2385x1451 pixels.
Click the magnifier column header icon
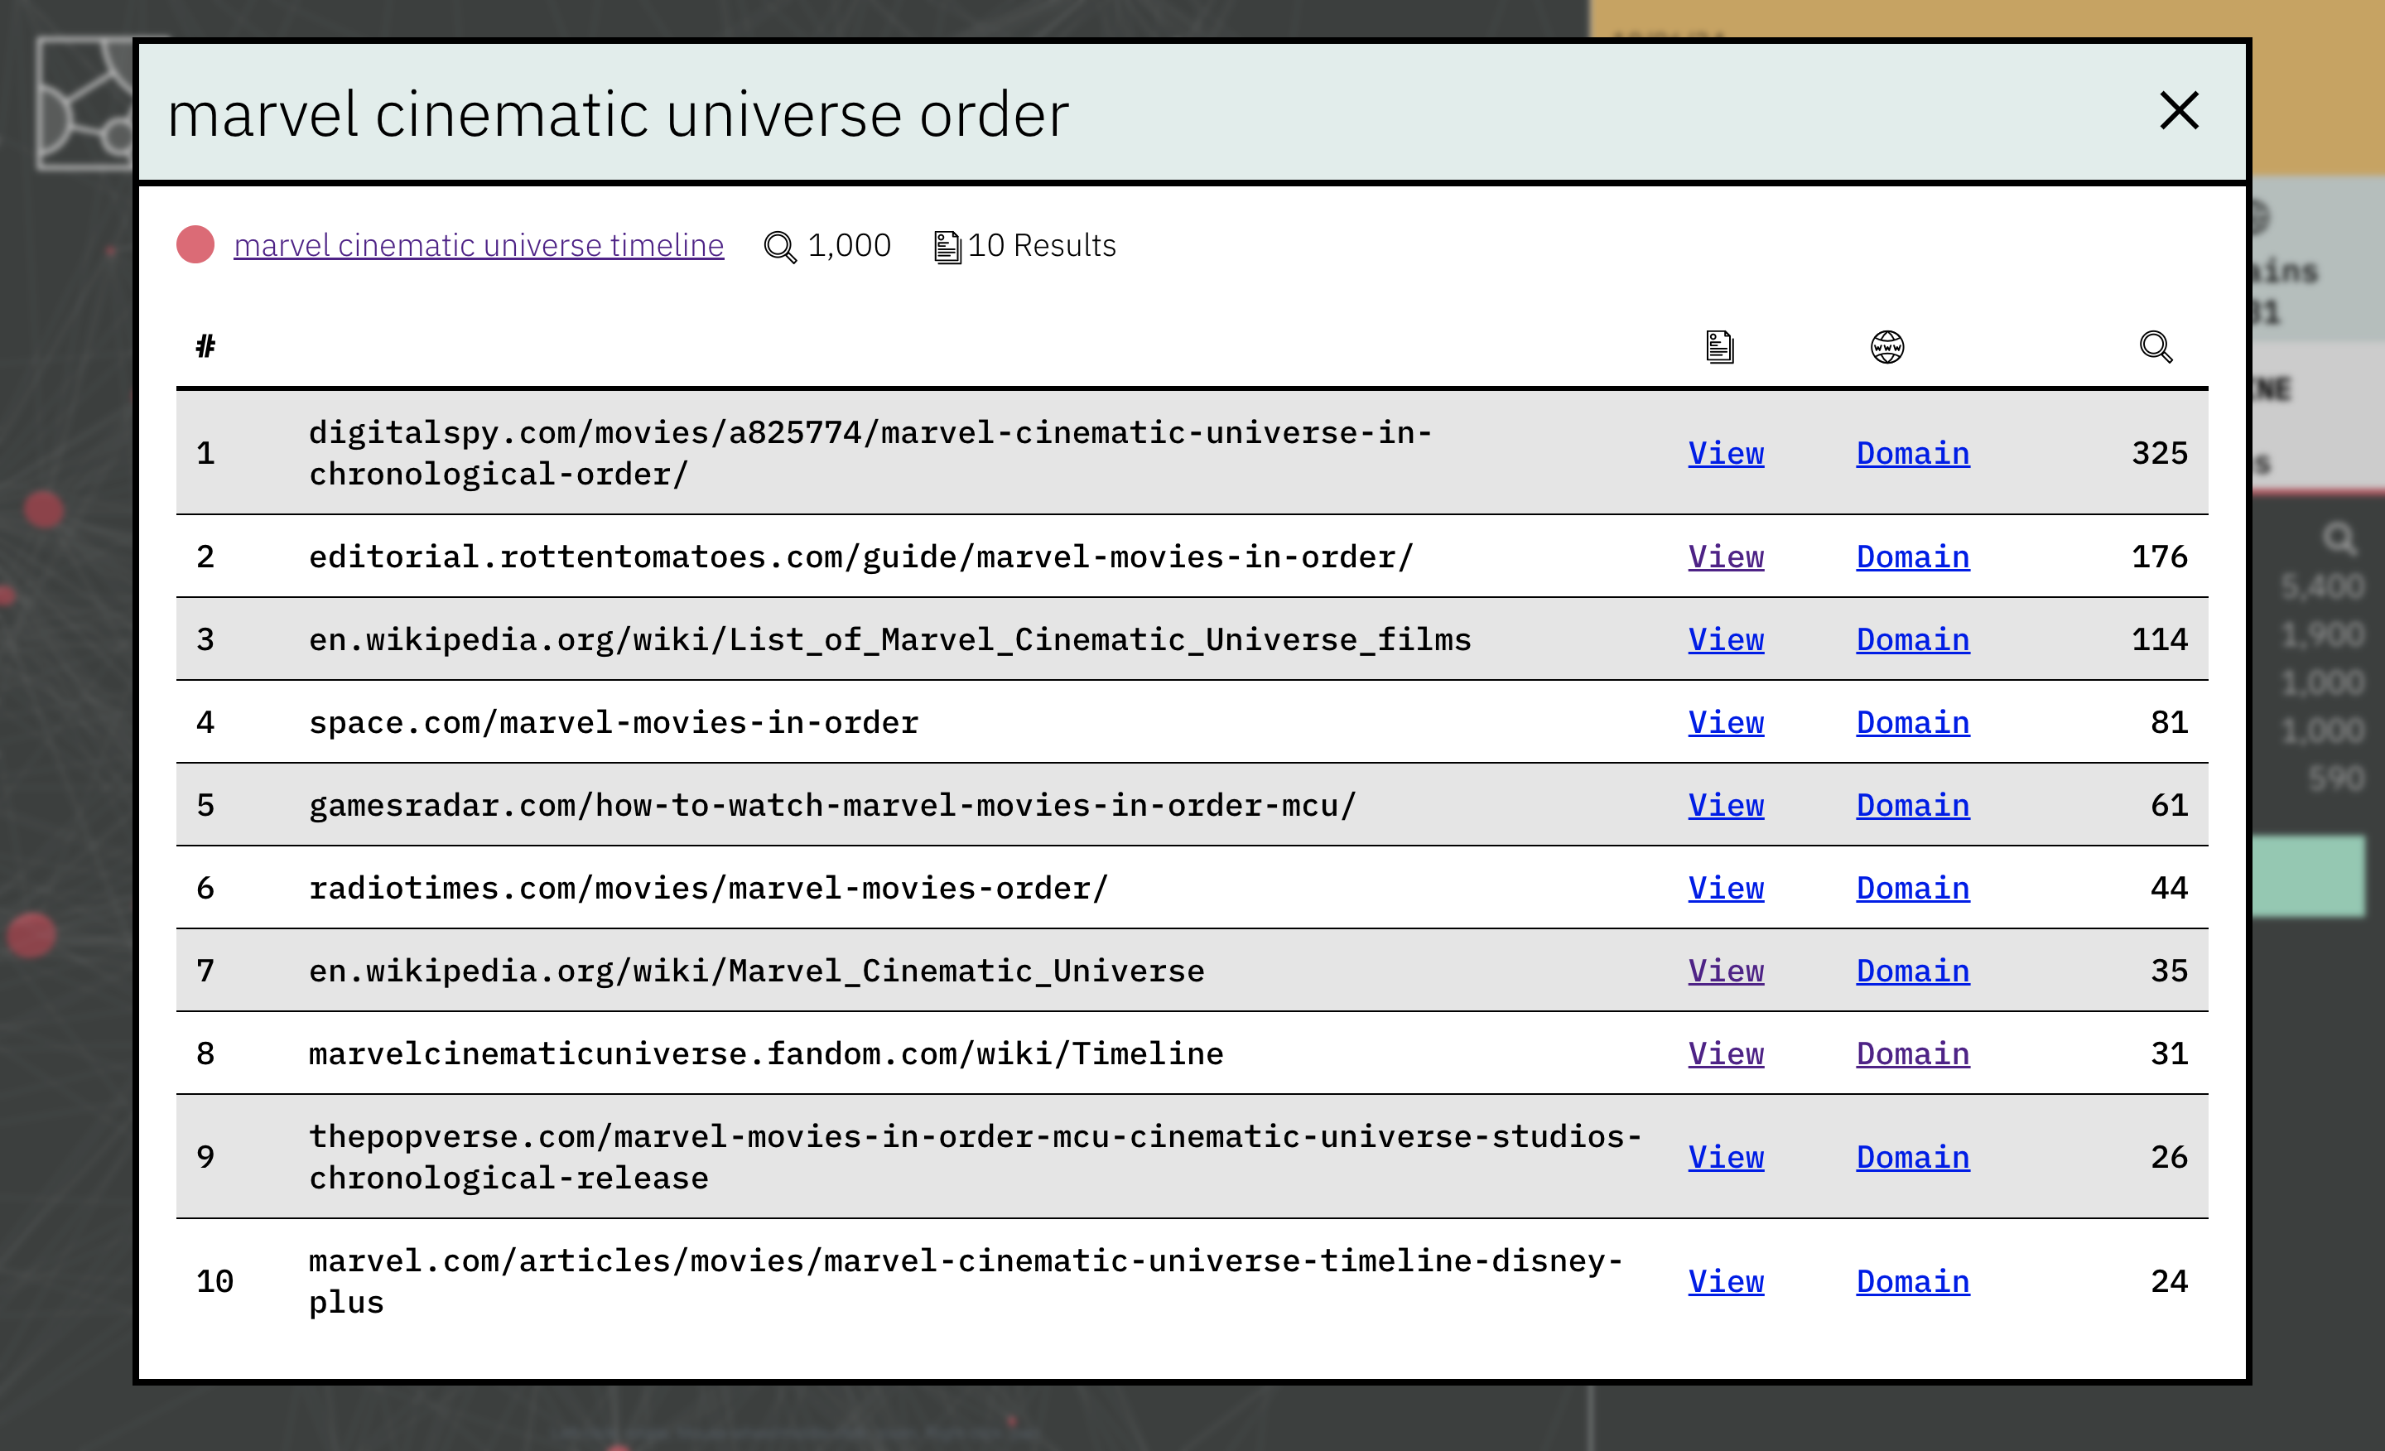[2156, 346]
